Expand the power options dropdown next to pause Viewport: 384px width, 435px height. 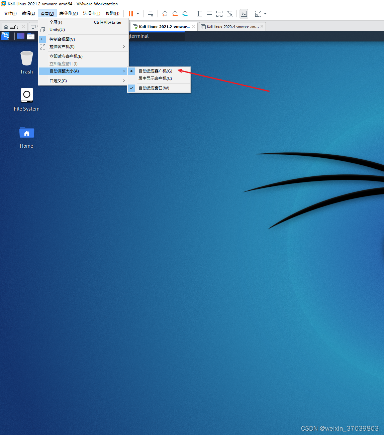coord(138,14)
